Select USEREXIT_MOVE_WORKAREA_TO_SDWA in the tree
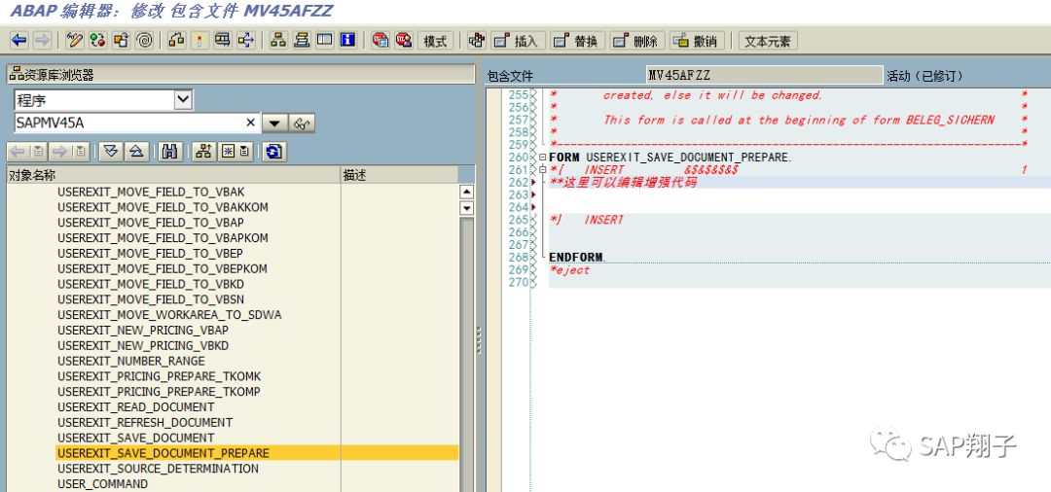The image size is (1051, 492). coord(169,315)
